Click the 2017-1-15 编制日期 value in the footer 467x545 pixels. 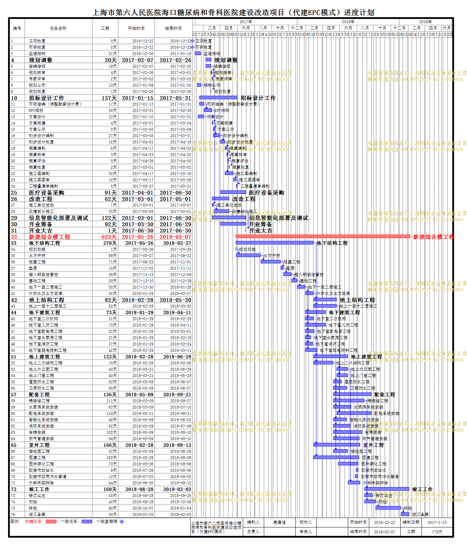437,522
